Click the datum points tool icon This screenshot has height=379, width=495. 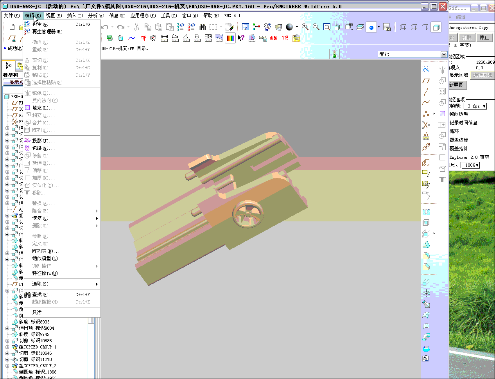click(x=426, y=114)
